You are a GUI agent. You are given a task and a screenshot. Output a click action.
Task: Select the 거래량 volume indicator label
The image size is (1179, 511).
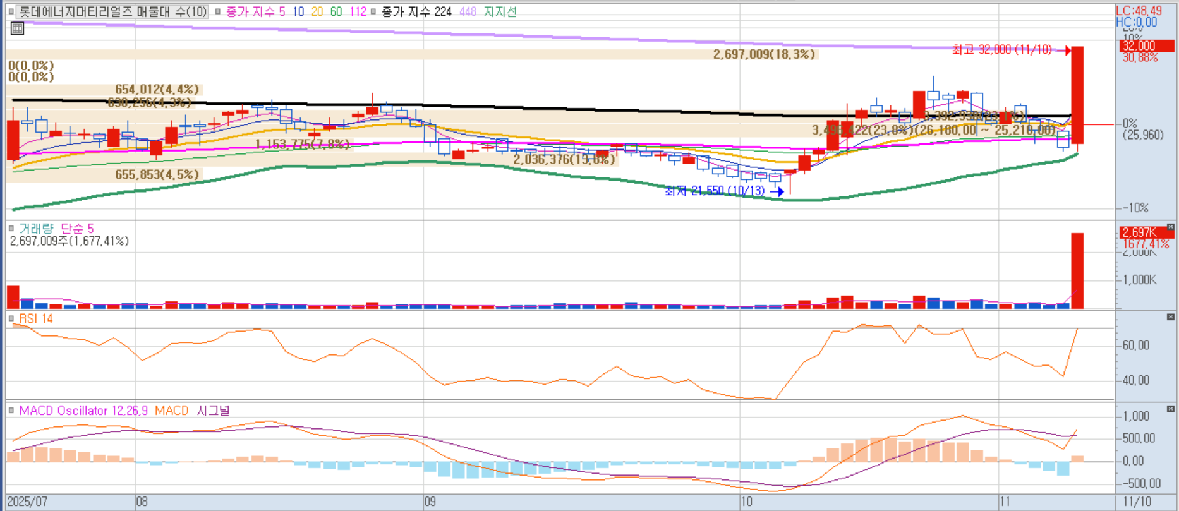36,228
